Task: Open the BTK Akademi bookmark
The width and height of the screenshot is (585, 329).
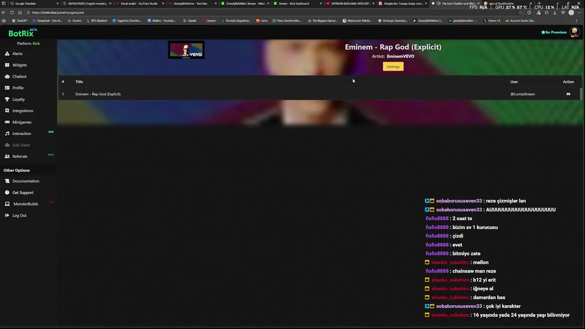Action: click(97, 21)
